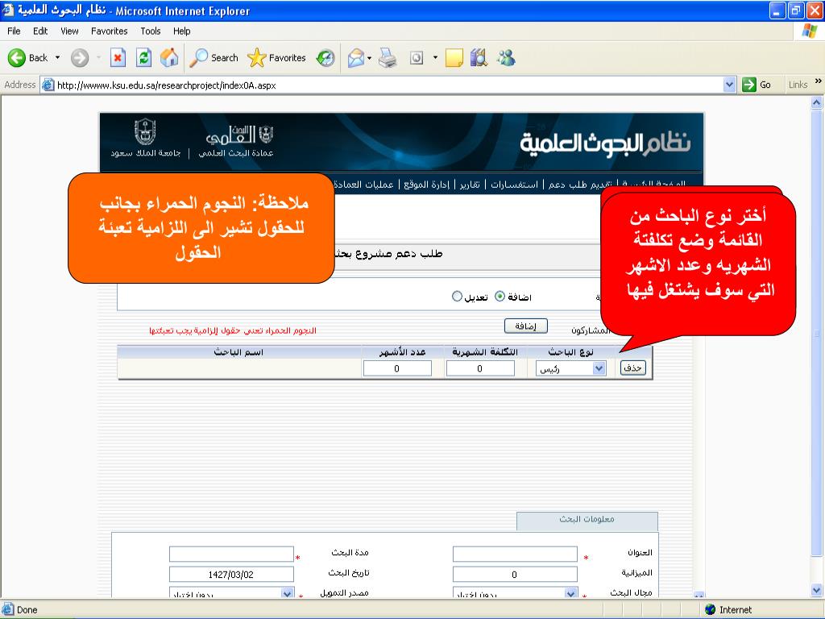
Task: Open Forward button history dropdown arrow
Action: [98, 58]
